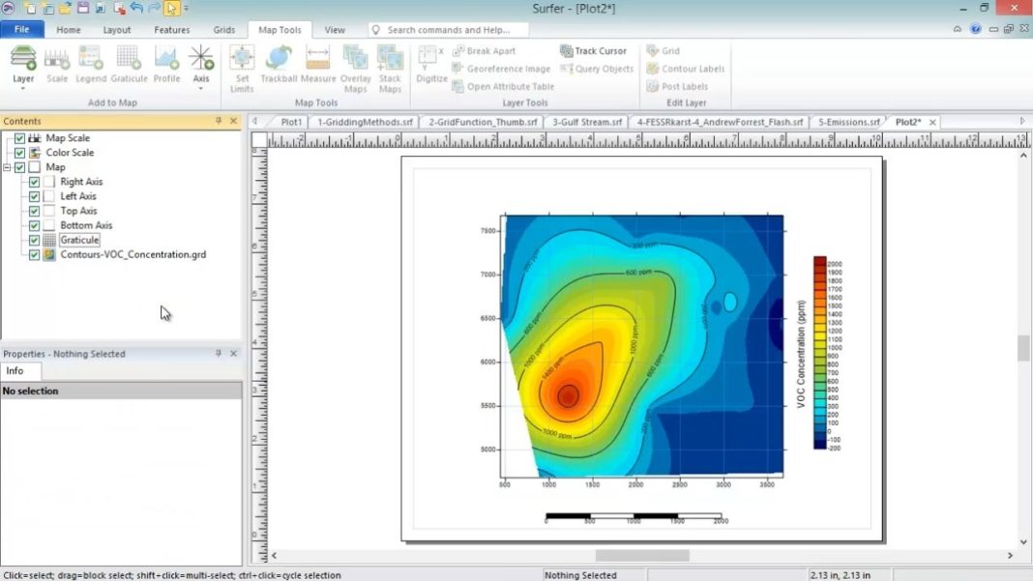Switch to the Grids ribbon tab

click(x=223, y=29)
